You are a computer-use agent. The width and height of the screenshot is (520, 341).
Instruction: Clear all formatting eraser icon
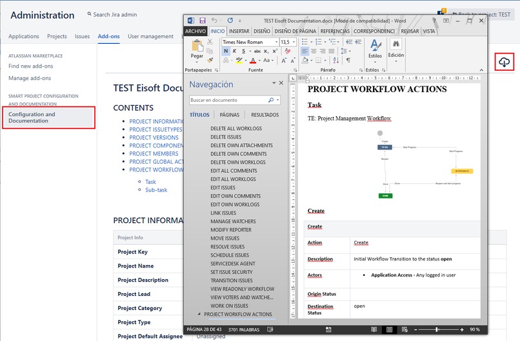point(288,51)
